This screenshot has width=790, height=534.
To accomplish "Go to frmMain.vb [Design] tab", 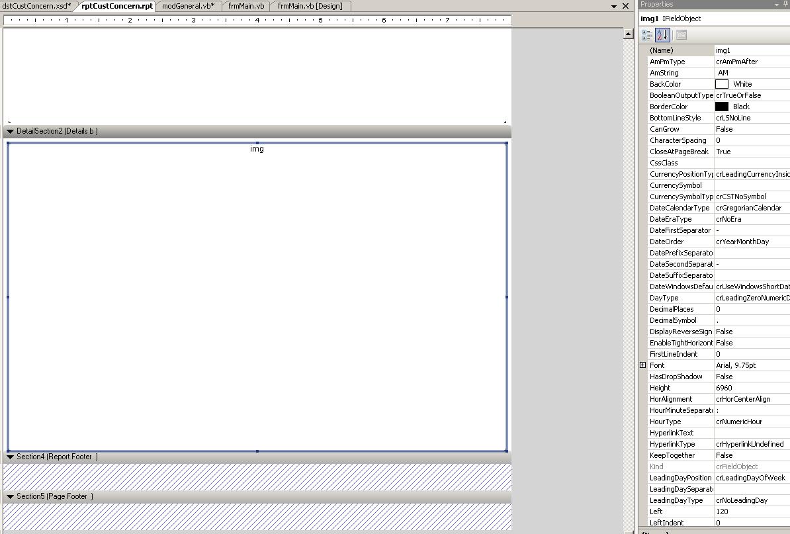I will pyautogui.click(x=310, y=6).
